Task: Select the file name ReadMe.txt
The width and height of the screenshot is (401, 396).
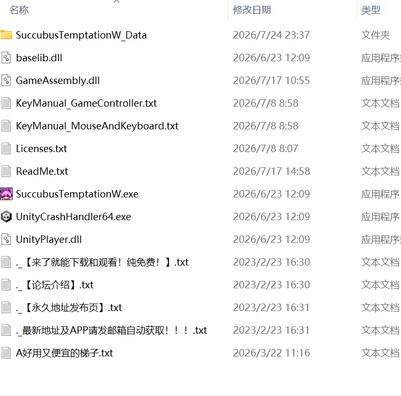Action: coord(42,171)
